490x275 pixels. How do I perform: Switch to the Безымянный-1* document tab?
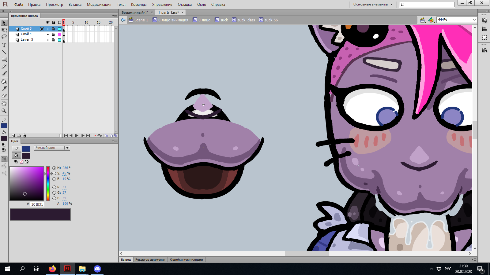pos(135,13)
